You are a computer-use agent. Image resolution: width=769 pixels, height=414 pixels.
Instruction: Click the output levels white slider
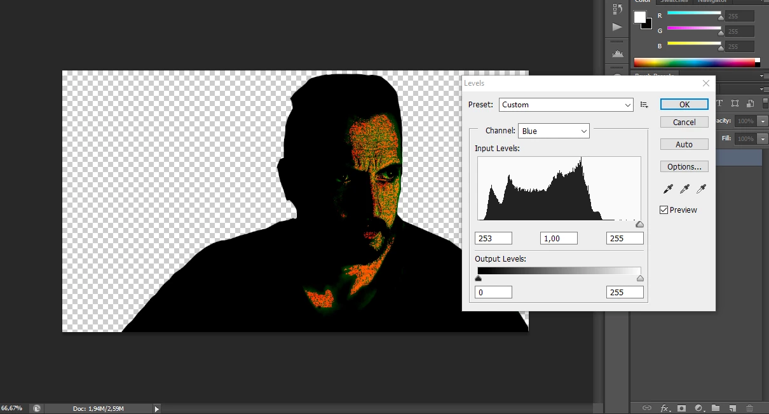[640, 278]
